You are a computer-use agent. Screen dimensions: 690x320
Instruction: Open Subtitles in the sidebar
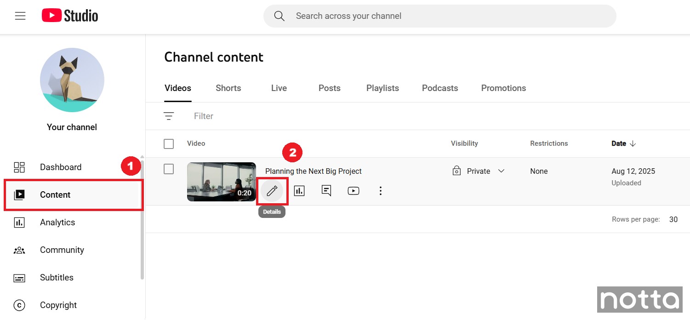coord(57,278)
